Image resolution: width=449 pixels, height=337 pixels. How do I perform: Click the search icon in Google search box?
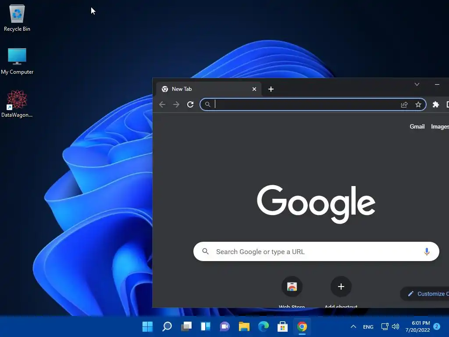[205, 251]
